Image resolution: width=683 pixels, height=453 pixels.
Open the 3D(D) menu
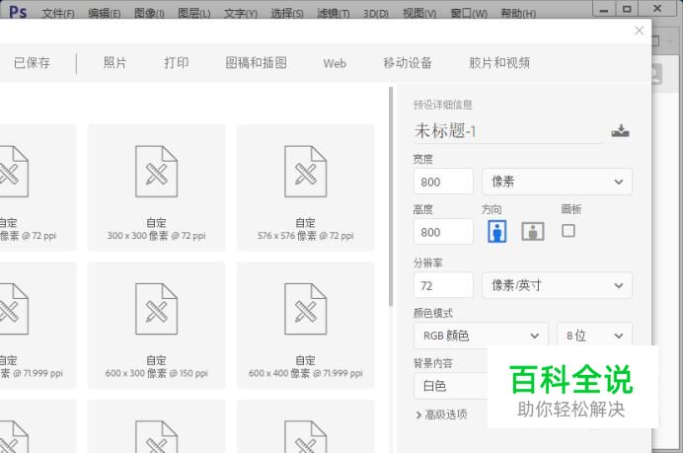click(375, 14)
